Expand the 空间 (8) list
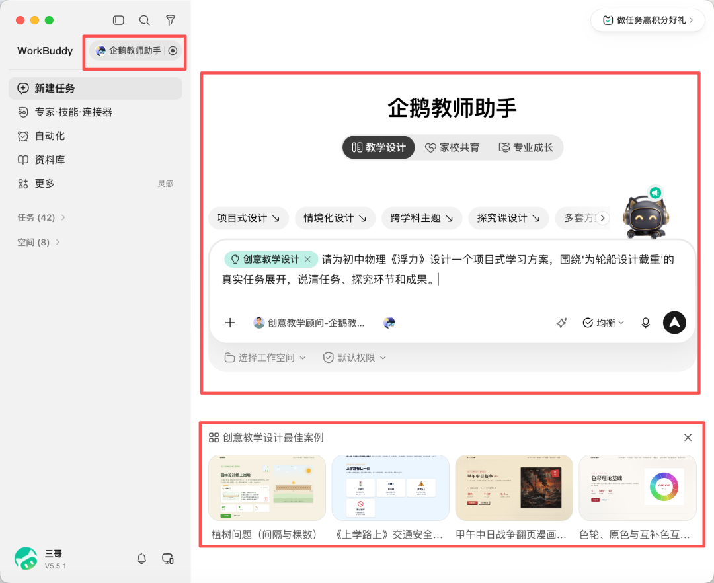The width and height of the screenshot is (714, 583). click(x=39, y=242)
